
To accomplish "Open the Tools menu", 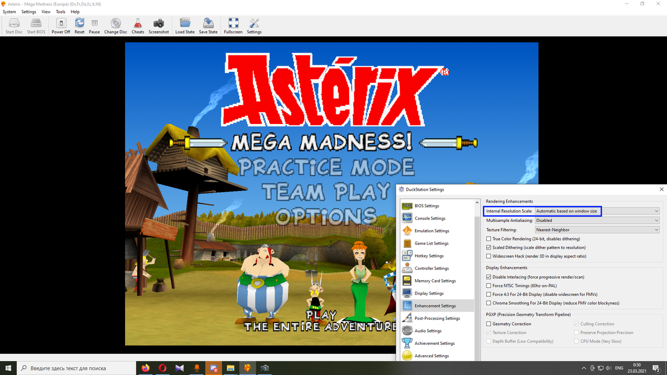I will tap(60, 11).
